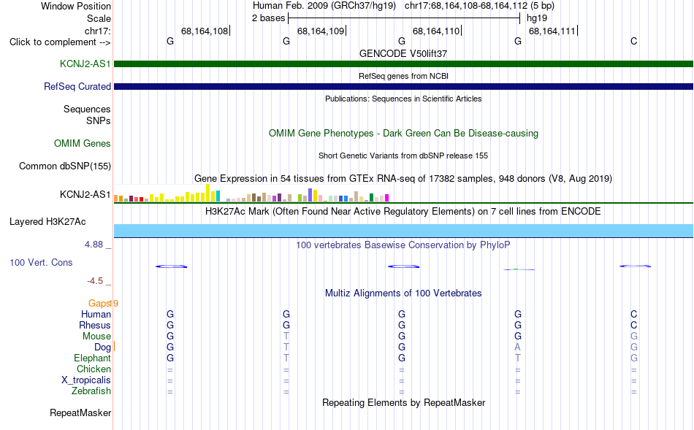Click 'Multiz Alignments of 100 Vertebrates' title

click(x=403, y=293)
